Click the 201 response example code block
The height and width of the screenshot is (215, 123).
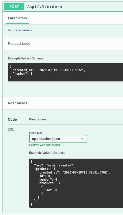click(x=76, y=183)
